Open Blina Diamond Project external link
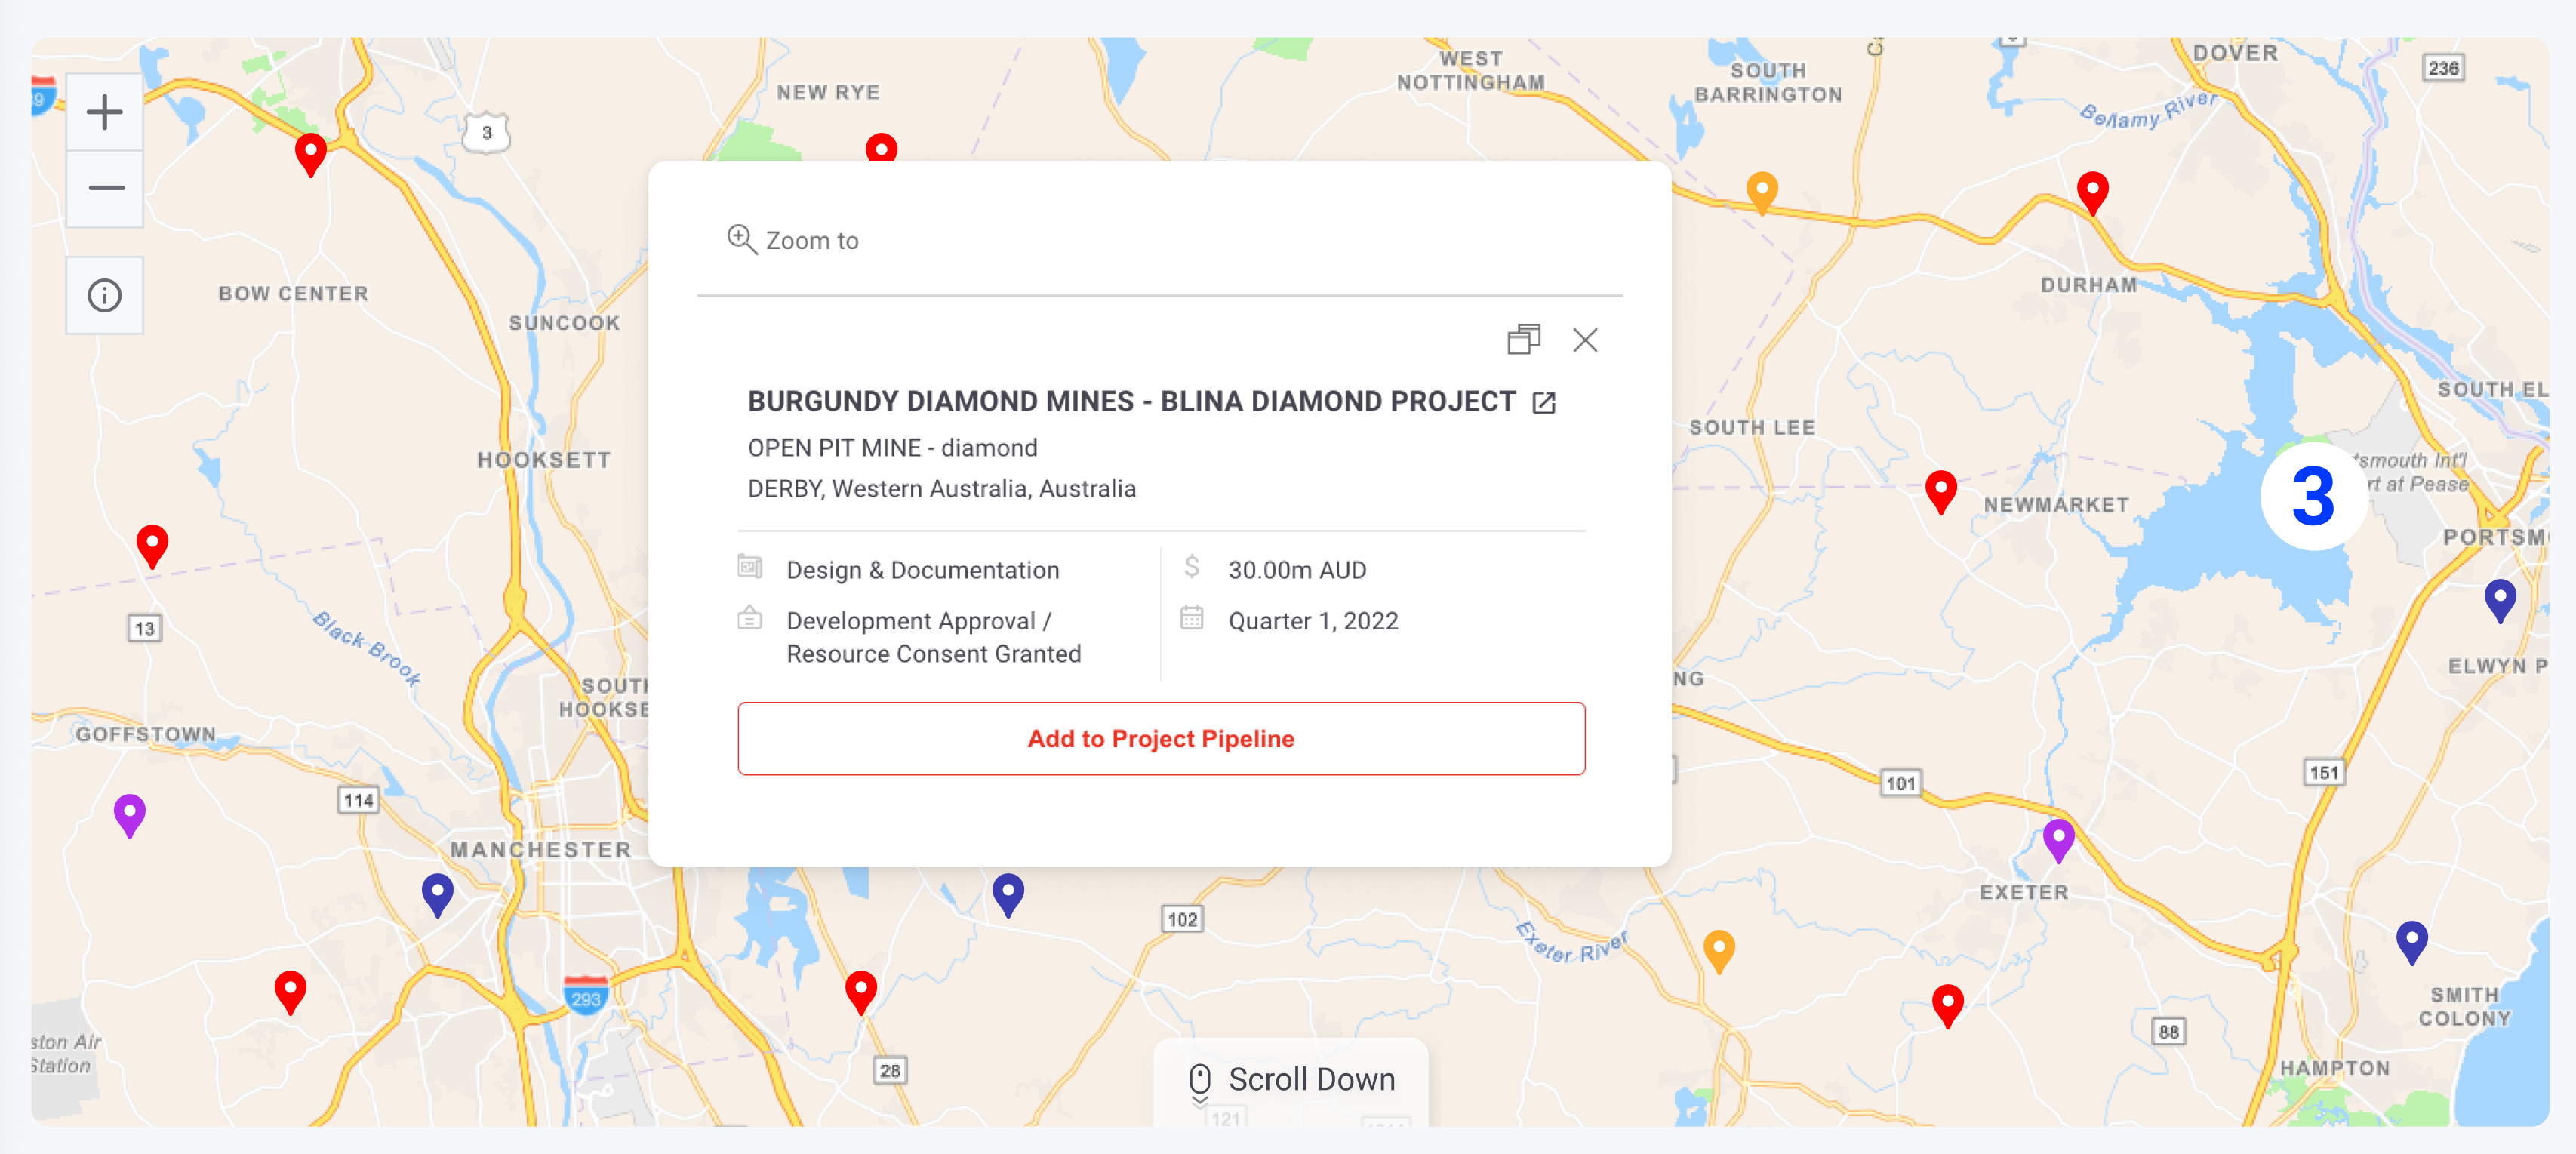 pos(1544,402)
